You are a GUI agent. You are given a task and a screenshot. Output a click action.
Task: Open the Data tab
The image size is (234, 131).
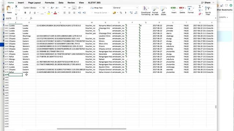(61, 3)
